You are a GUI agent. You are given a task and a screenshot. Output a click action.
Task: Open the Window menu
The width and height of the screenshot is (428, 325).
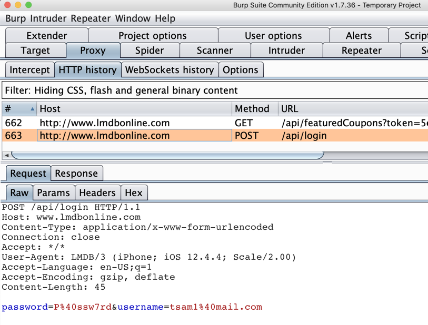point(133,18)
